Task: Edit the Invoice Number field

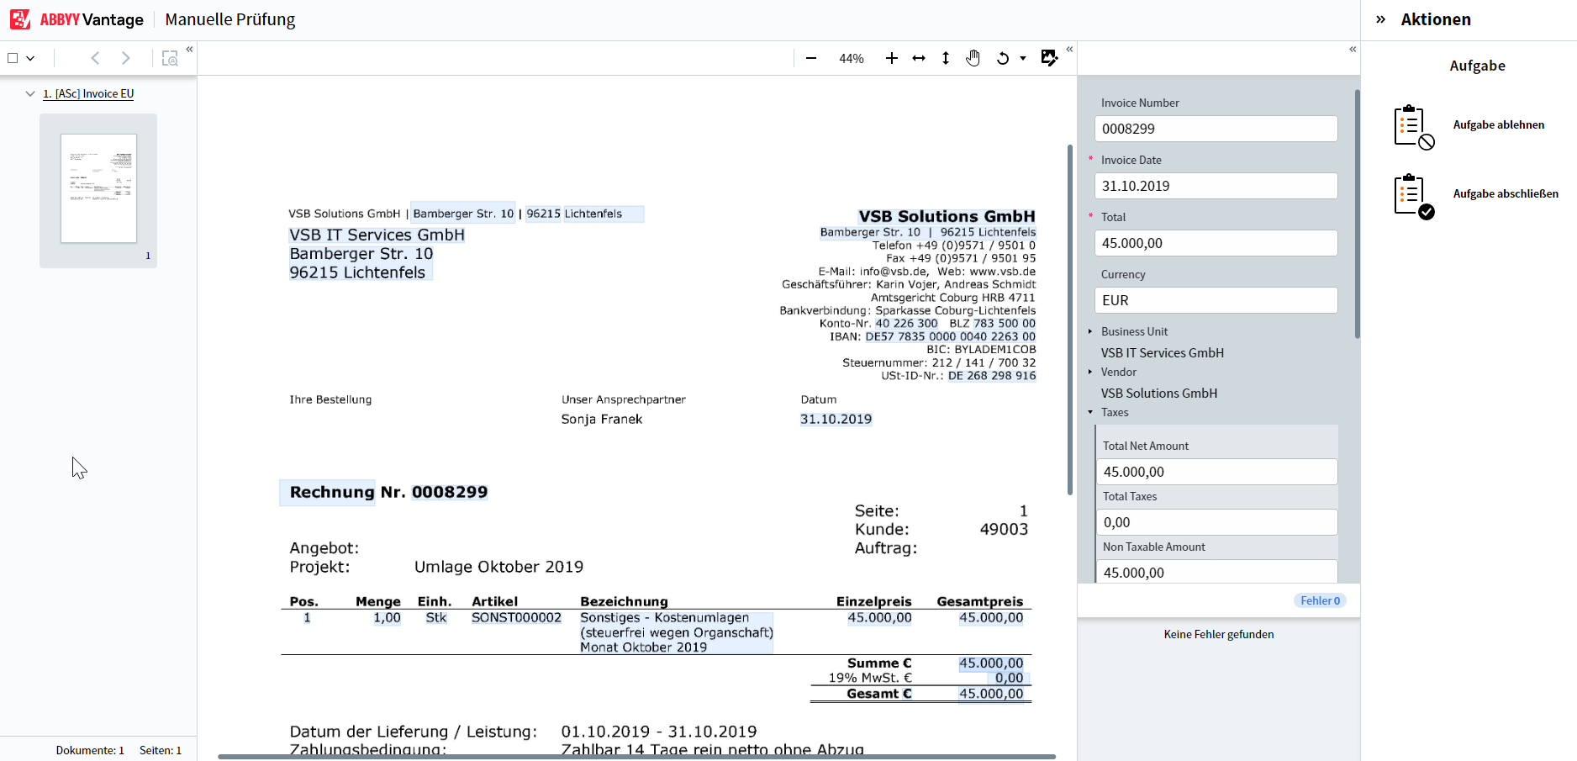Action: (x=1216, y=129)
